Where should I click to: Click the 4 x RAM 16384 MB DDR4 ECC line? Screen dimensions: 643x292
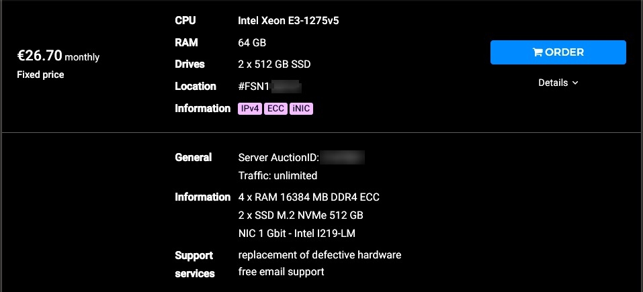pyautogui.click(x=309, y=197)
